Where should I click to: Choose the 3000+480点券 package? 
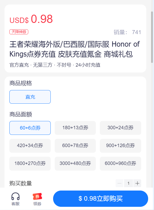[x=75, y=164]
